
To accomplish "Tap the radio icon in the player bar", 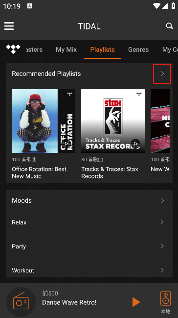I will click(x=21, y=302).
